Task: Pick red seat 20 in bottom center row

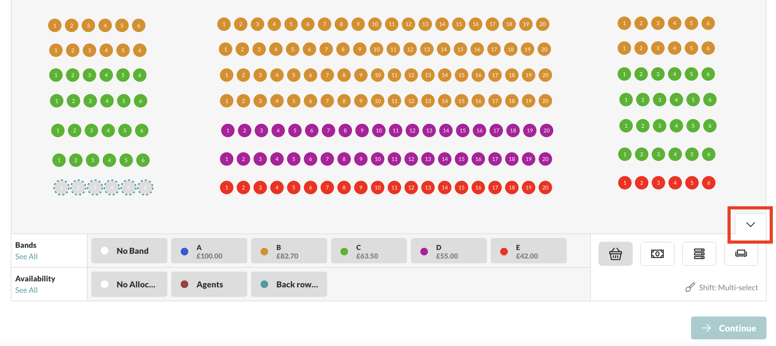Action: (x=545, y=188)
